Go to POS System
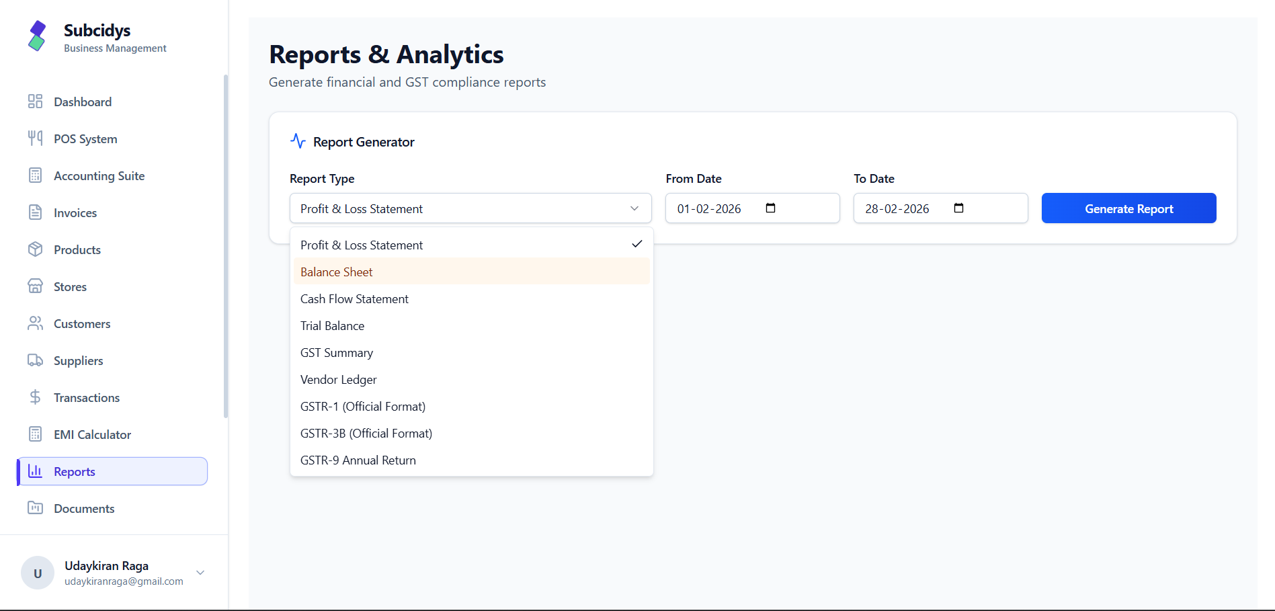The width and height of the screenshot is (1275, 611). 112,138
